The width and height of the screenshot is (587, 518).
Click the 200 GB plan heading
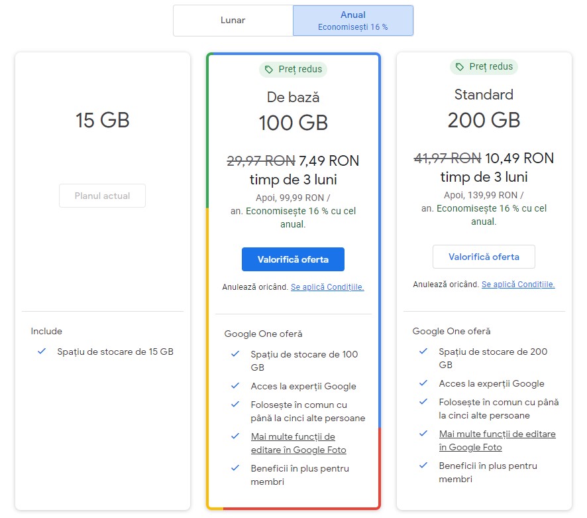[x=484, y=120]
